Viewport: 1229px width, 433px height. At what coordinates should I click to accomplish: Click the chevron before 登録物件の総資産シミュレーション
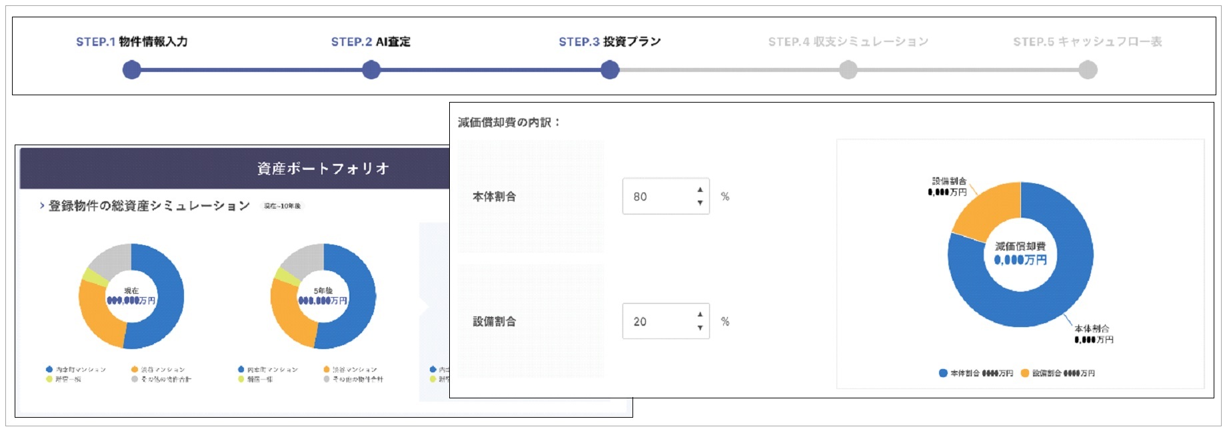pyautogui.click(x=42, y=206)
